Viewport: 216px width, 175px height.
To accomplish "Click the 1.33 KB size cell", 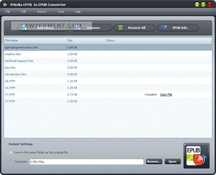I will pyautogui.click(x=72, y=81).
